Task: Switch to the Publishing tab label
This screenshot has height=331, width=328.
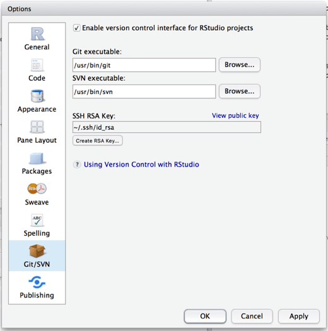Action: (37, 295)
